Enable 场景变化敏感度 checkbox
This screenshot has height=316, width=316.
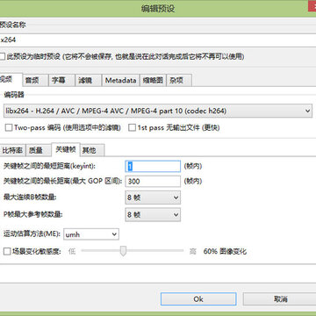(7, 251)
